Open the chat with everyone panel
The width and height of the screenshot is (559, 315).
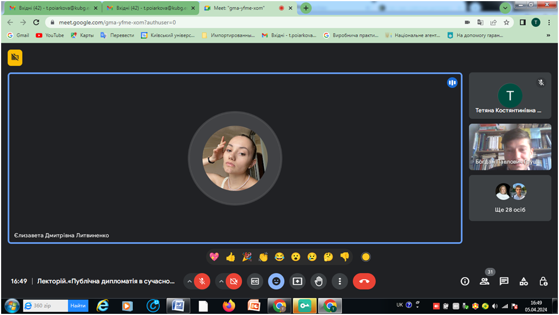504,281
